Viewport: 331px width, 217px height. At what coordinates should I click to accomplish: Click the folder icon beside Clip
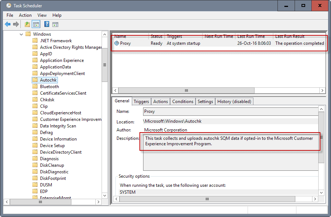click(x=35, y=106)
